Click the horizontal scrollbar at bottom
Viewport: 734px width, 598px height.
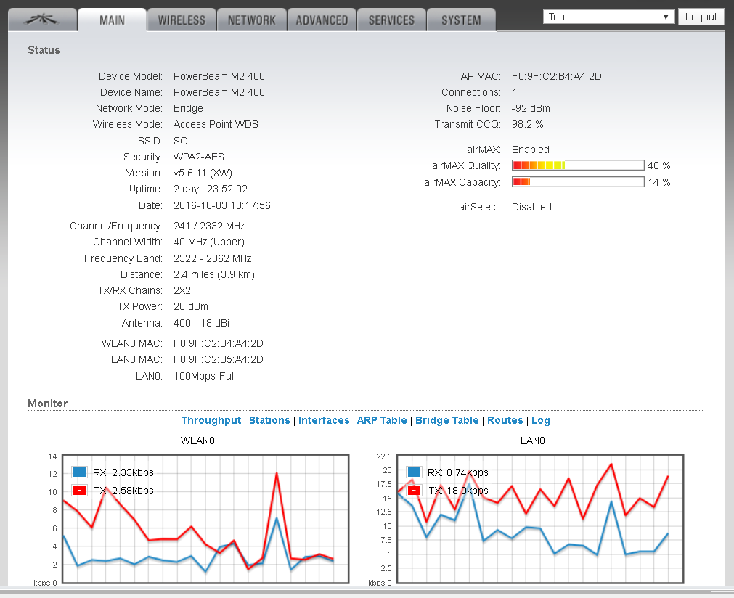click(367, 592)
